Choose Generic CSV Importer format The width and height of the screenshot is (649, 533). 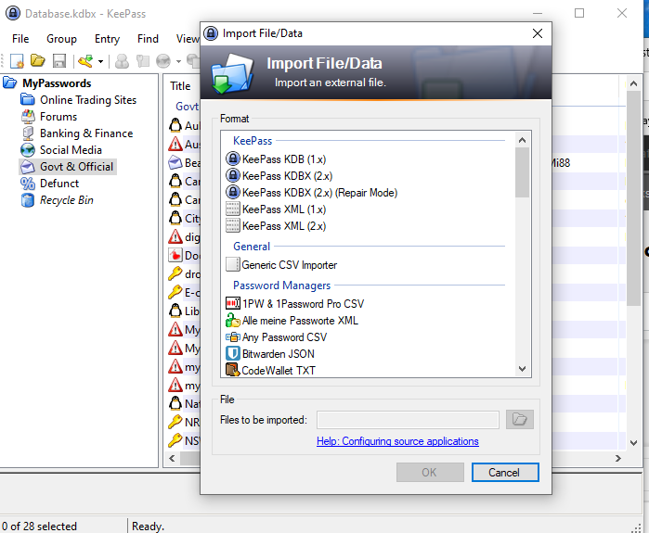[290, 265]
